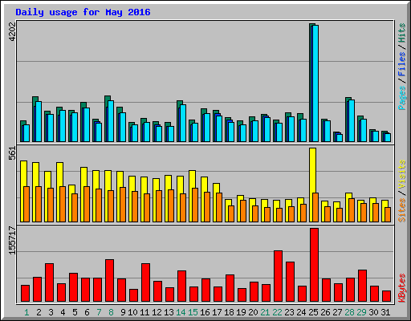Click day 20 on the x-axis
The width and height of the screenshot is (411, 321).
tap(253, 312)
